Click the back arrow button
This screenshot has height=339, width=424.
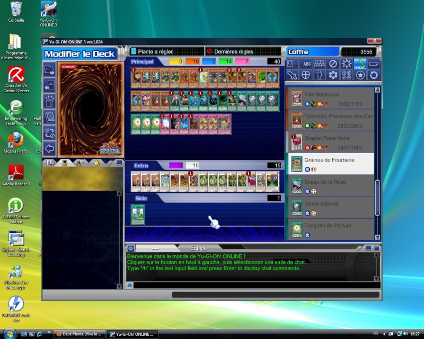(49, 148)
